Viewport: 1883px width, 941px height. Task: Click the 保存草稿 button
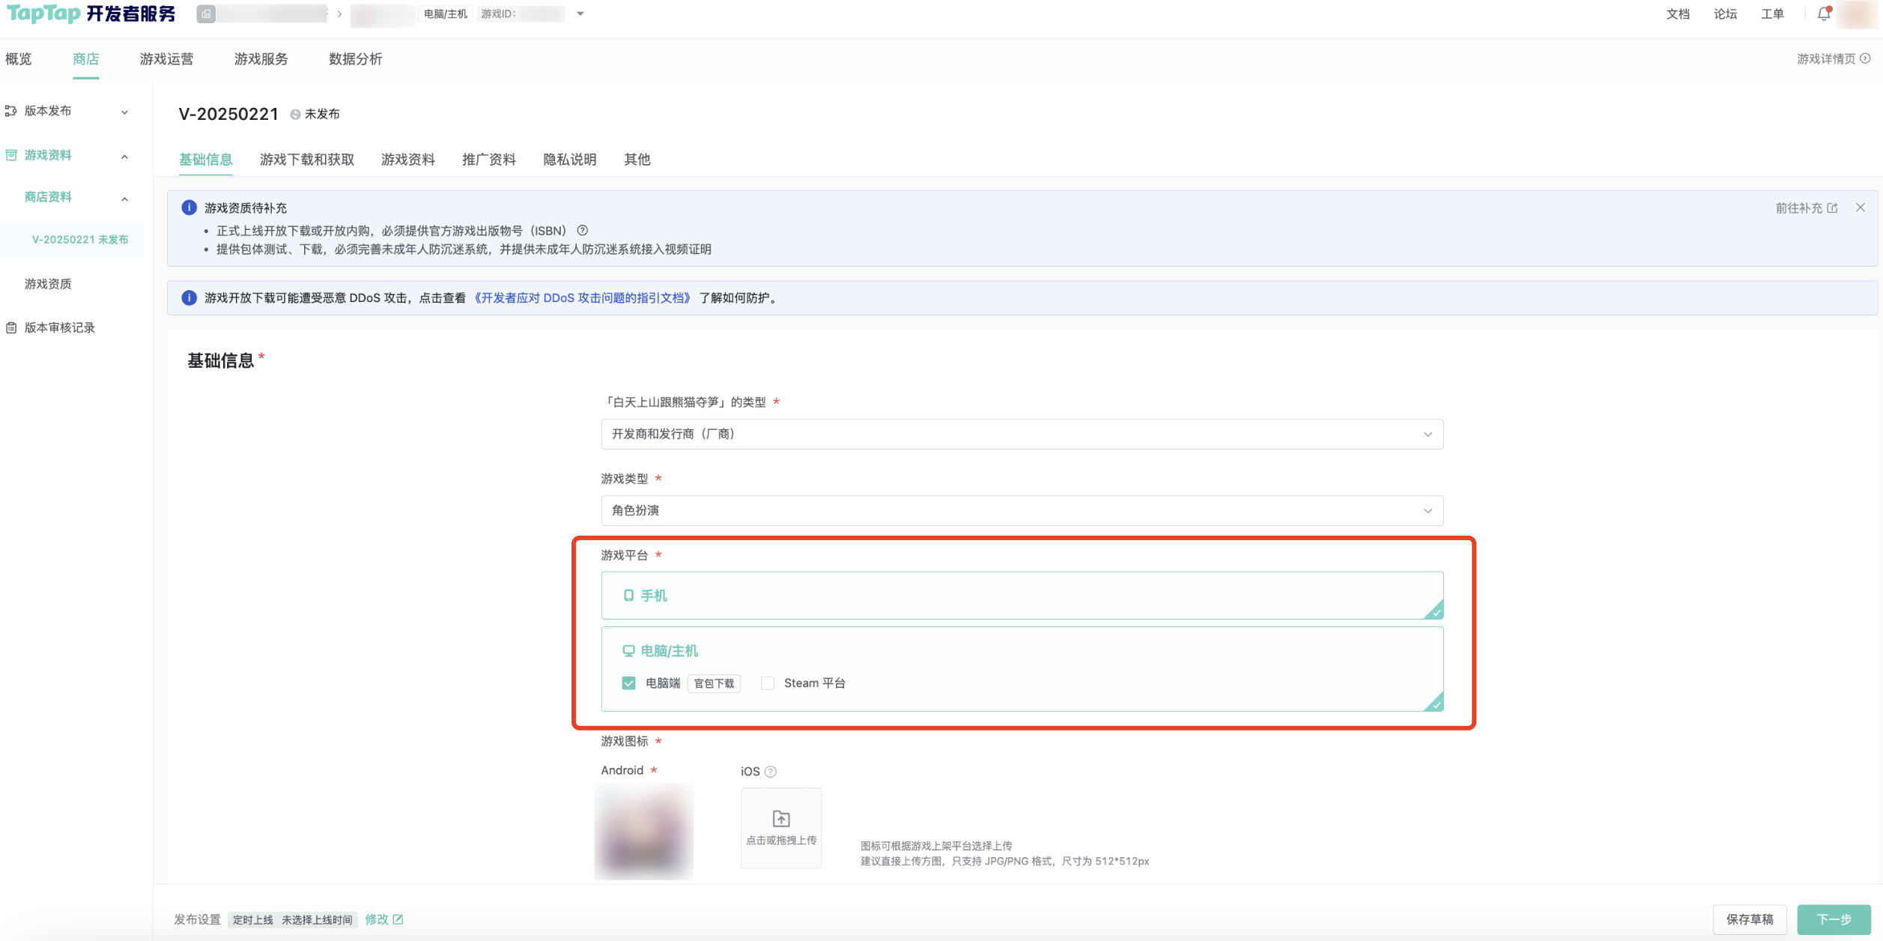[1750, 919]
